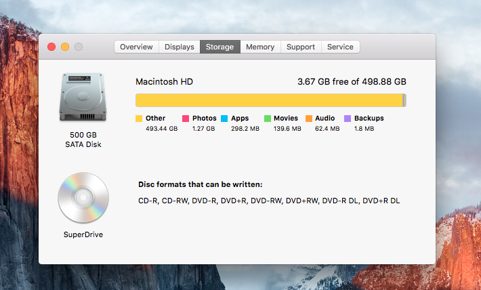Screen dimensions: 481x290
Task: Click the orange Audio legend swatch
Action: 309,119
